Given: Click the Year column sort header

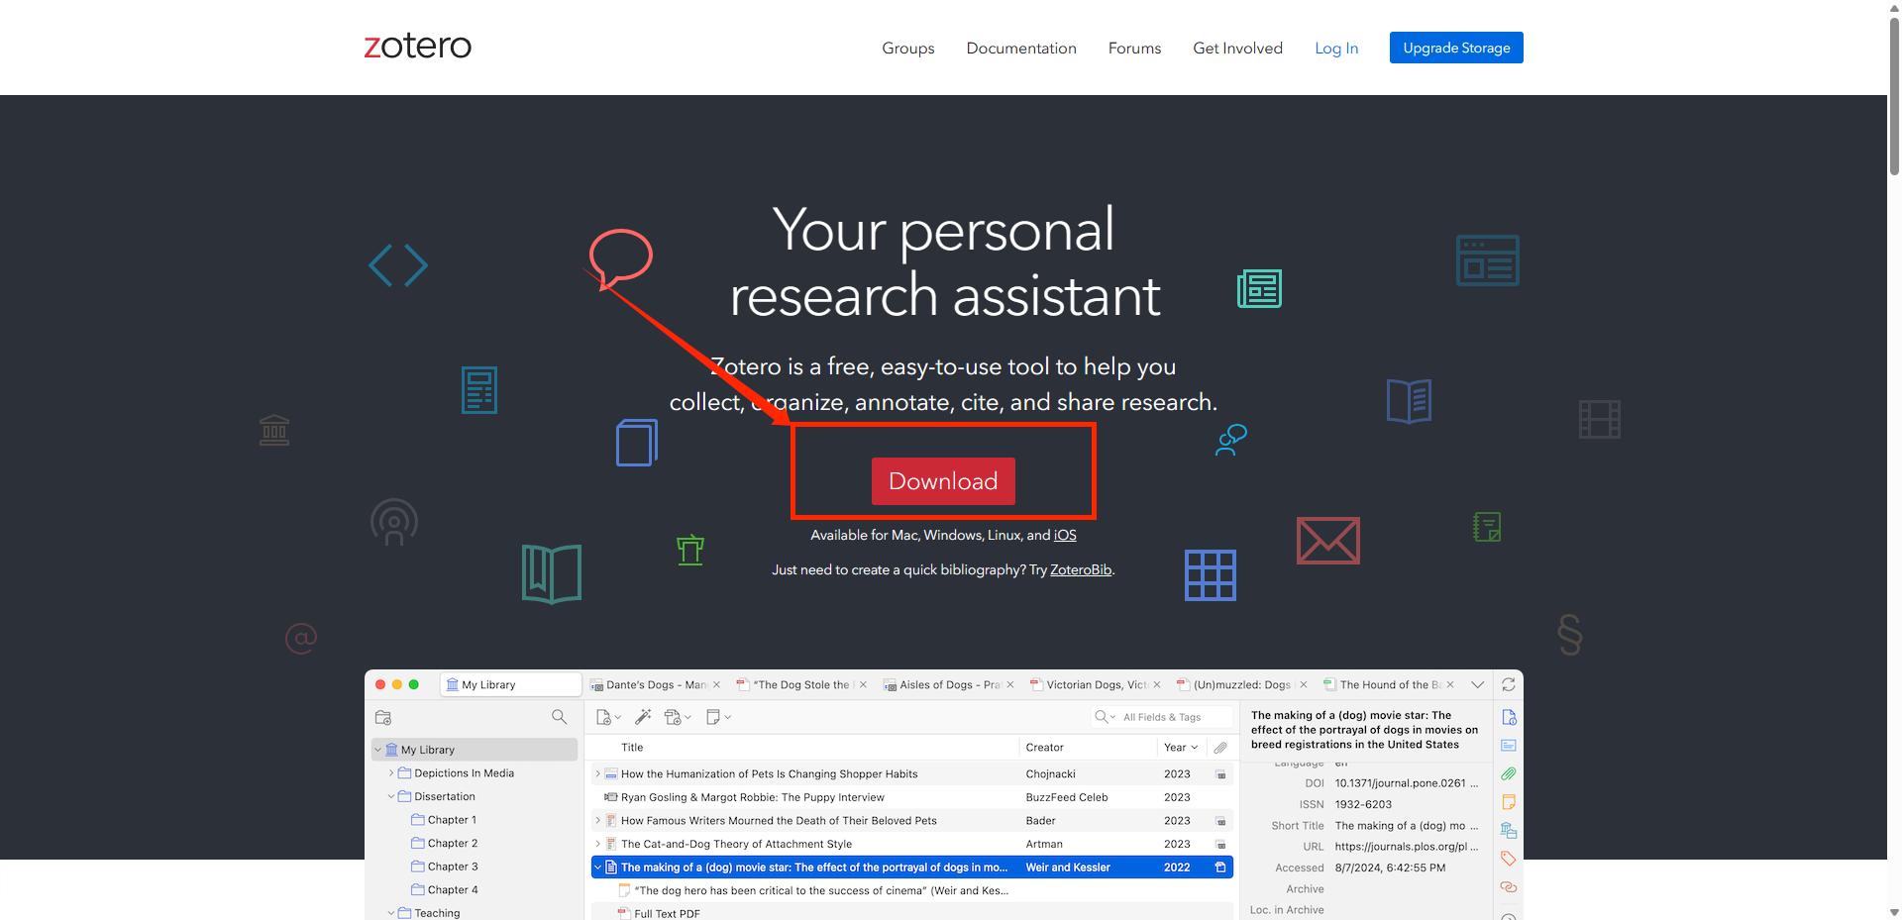Looking at the screenshot, I should pyautogui.click(x=1181, y=748).
